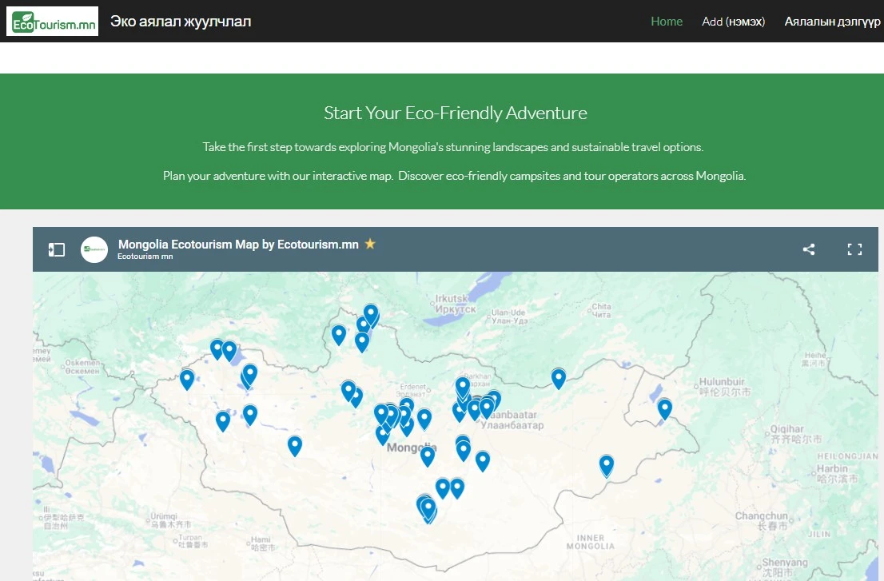Click the EcoTourism.mn logo
This screenshot has width=884, height=581.
pyautogui.click(x=53, y=22)
